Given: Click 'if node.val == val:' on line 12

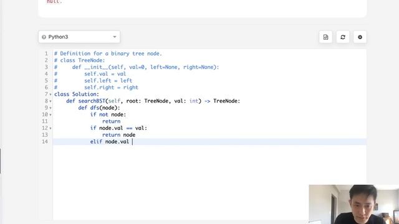Looking at the screenshot, I should tap(118, 128).
